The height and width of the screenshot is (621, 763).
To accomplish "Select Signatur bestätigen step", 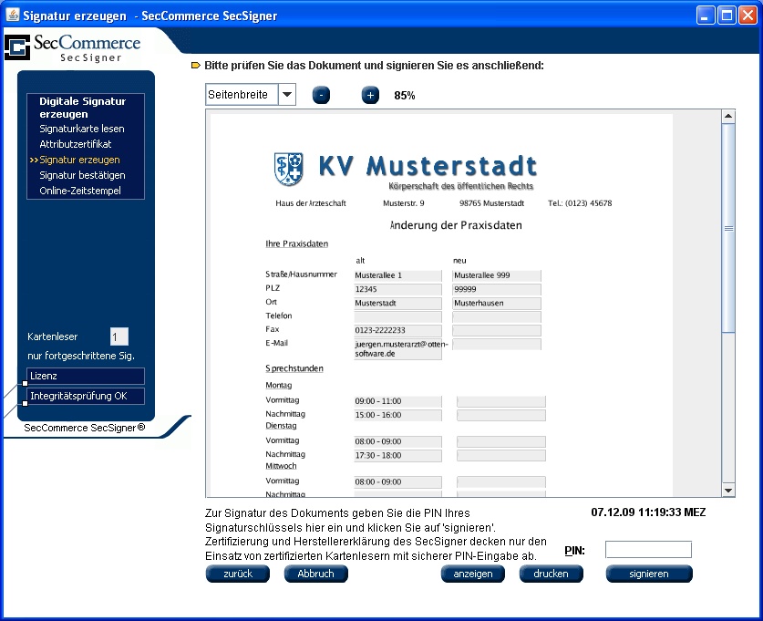I will coord(82,175).
